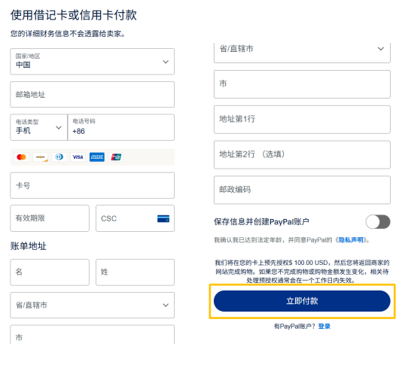The image size is (408, 365).
Task: Focus the 市 city field in left column
Action: click(93, 335)
